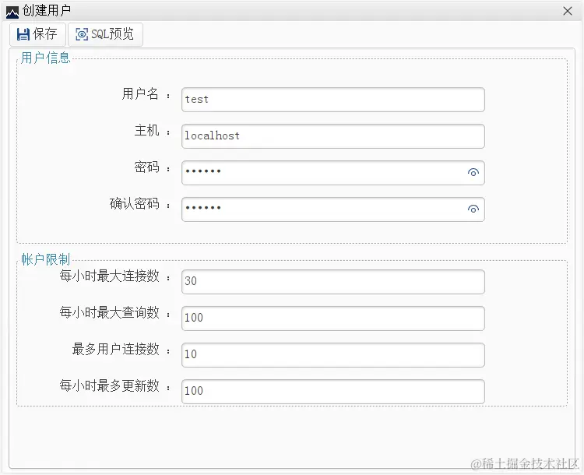
Task: Click the app icon in the title bar
Action: 12,12
